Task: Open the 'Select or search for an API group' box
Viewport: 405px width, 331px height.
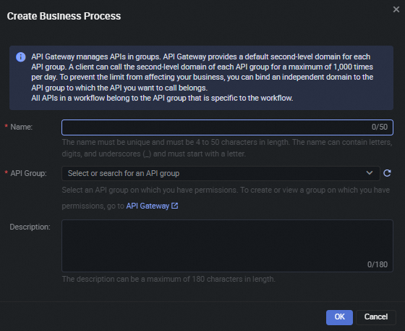Action: coord(221,173)
